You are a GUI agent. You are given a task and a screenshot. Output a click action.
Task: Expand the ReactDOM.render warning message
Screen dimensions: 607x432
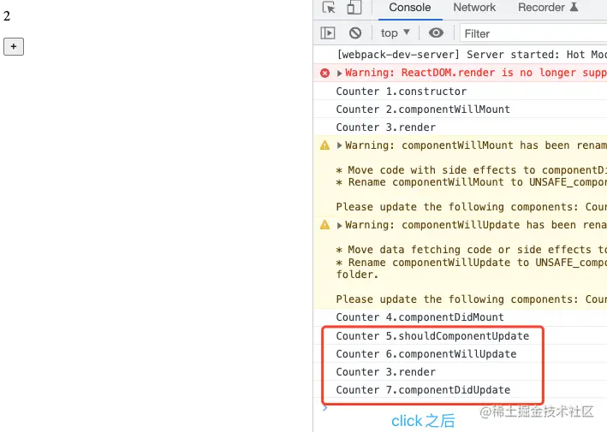(340, 73)
